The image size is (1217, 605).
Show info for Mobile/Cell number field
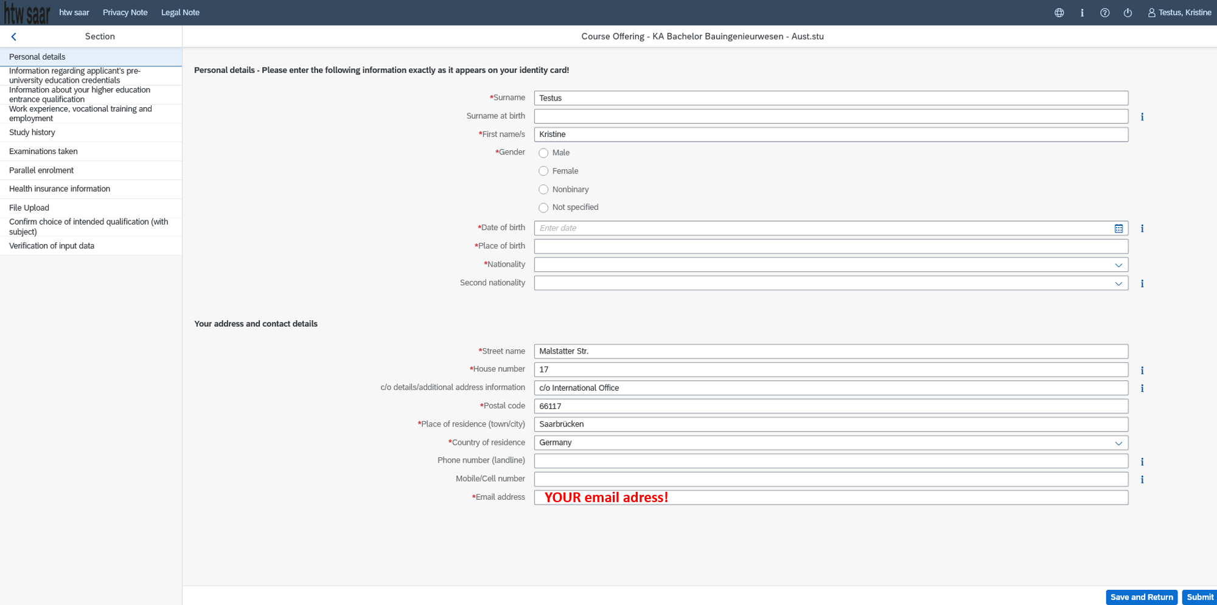coord(1142,480)
